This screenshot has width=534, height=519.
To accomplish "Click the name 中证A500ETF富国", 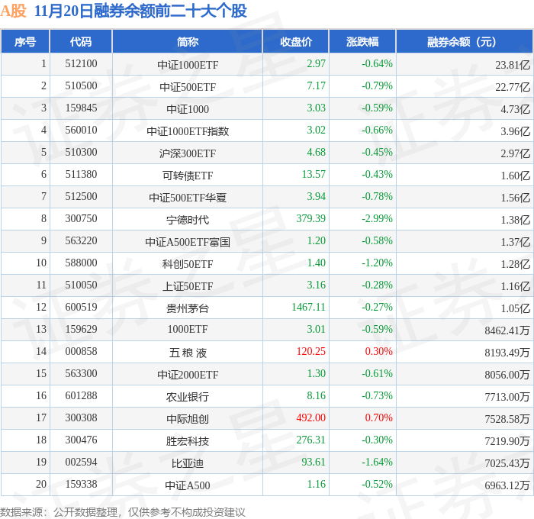I will pyautogui.click(x=188, y=242).
